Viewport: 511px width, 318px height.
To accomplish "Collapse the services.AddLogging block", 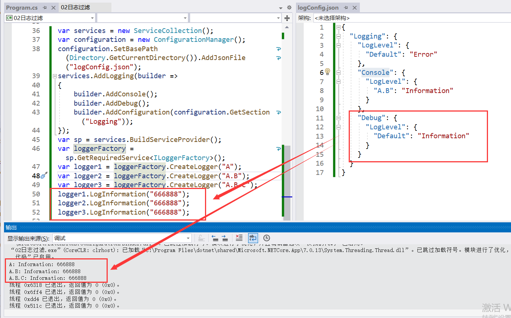I will click(55, 76).
